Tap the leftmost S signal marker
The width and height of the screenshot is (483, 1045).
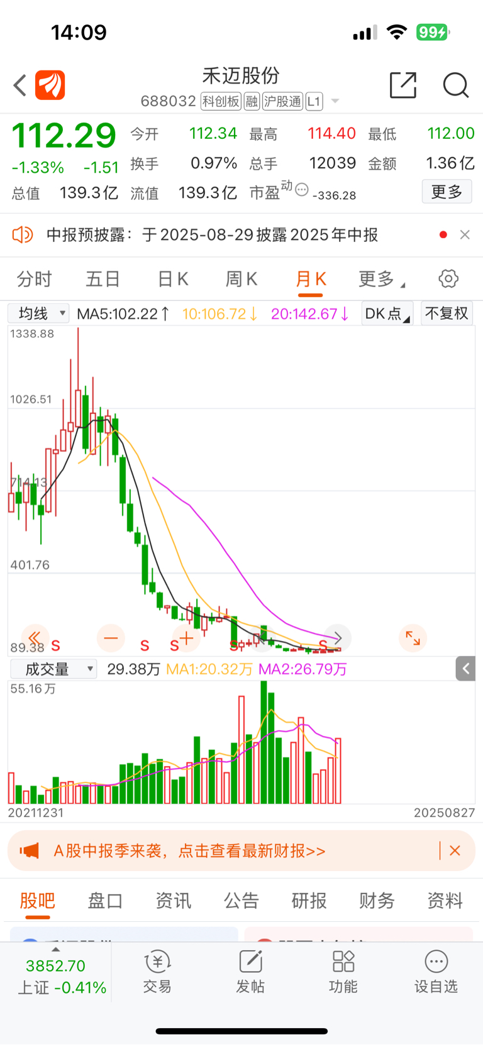56,645
